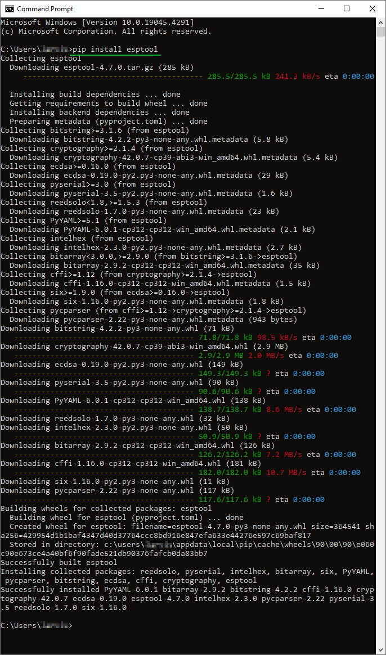Click 'Collecting six>=1.9.0' line
The image size is (386, 655).
(x=115, y=292)
